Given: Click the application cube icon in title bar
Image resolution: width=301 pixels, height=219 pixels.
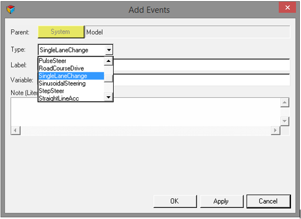Looking at the screenshot, I should [x=11, y=9].
